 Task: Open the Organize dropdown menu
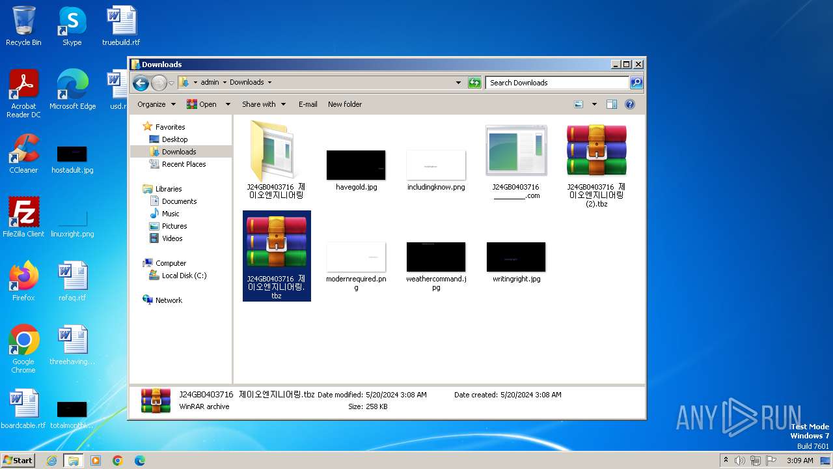click(x=156, y=104)
